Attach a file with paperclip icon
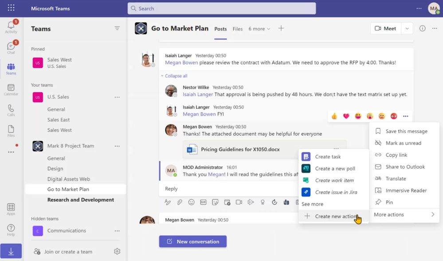 (x=180, y=202)
